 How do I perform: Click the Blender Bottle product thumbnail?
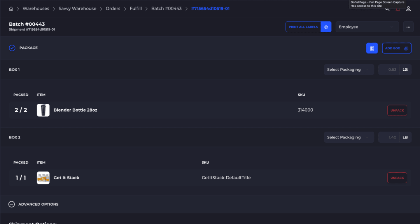[43, 110]
